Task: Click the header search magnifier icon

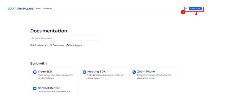Action: [x=186, y=8]
